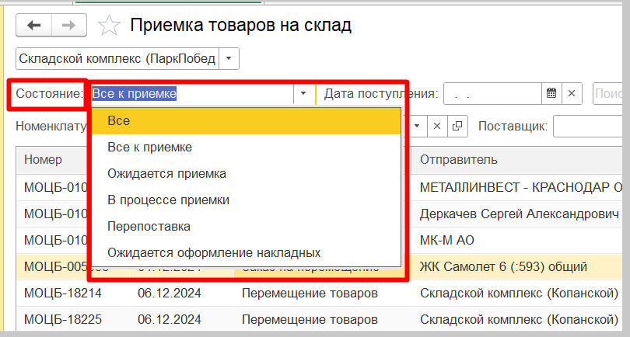Click the Номер column header
Screen dimensions: 630x337
[x=48, y=159]
